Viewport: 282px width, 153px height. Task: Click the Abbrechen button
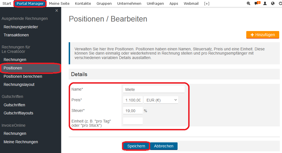[x=164, y=146]
